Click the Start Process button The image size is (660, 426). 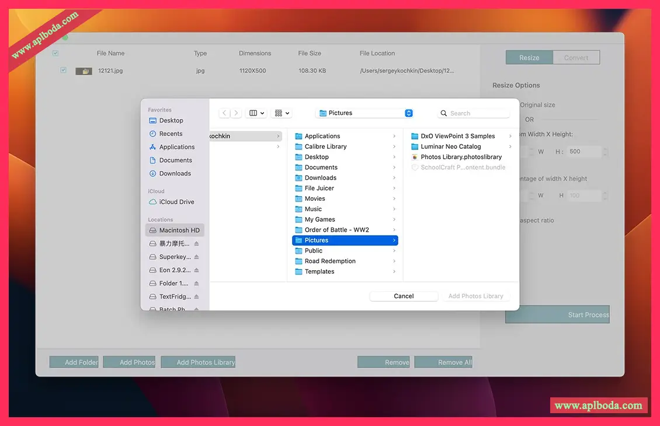[557, 315]
